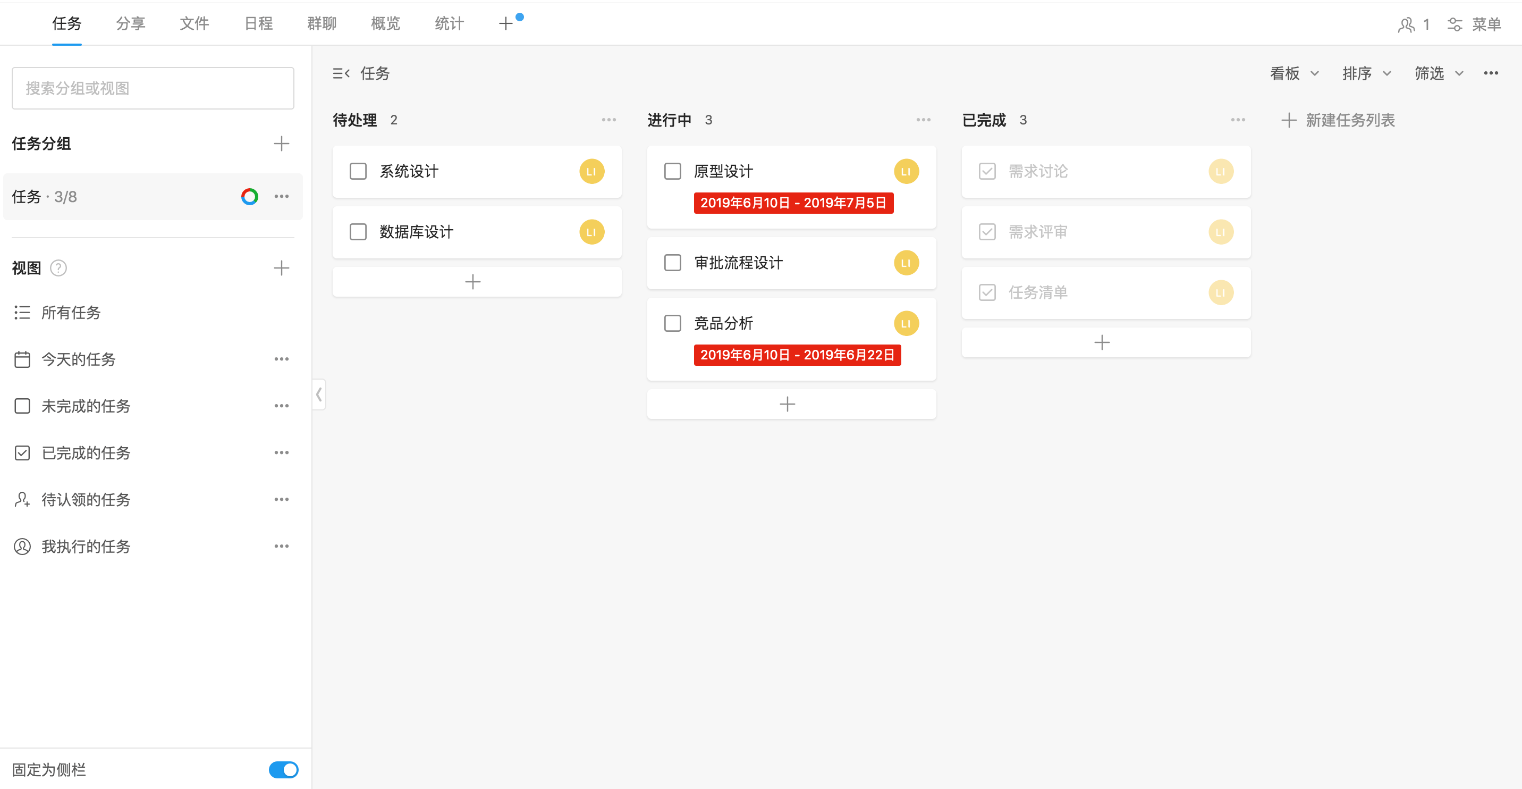Open the more options for 待处理 column
This screenshot has height=789, width=1522.
point(608,120)
